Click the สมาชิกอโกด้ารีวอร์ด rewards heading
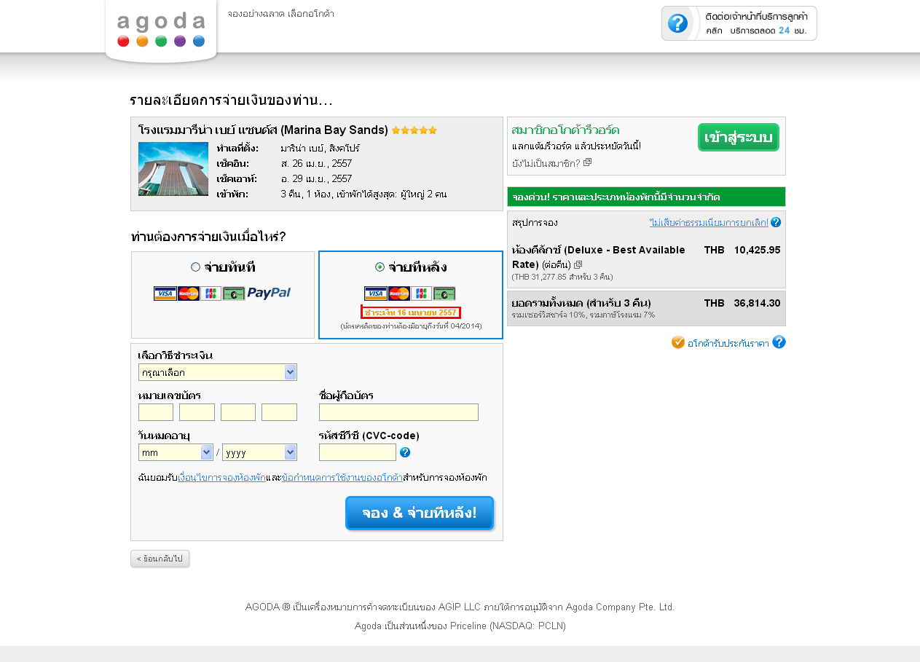This screenshot has height=662, width=920. [x=566, y=130]
